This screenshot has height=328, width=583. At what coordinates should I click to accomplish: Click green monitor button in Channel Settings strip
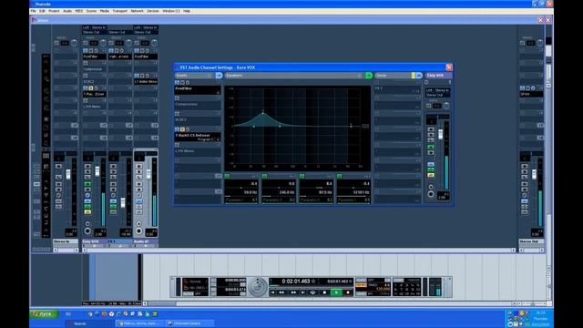[x=431, y=148]
